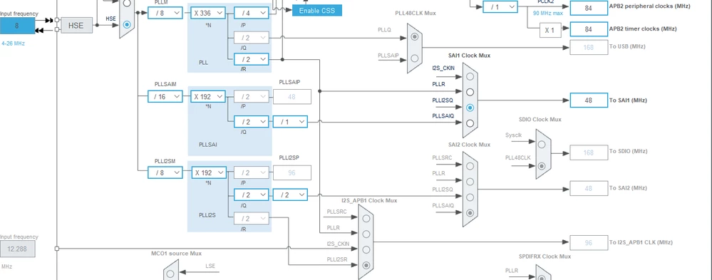
Task: Open the main PLL X 336 multiplier dropdown
Action: click(x=208, y=13)
